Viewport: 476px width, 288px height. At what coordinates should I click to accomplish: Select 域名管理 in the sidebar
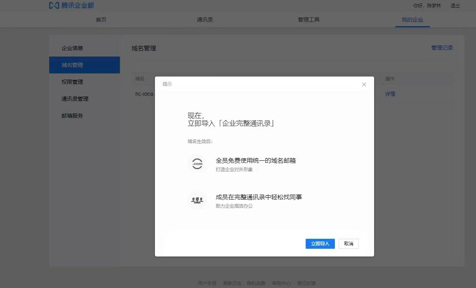85,65
